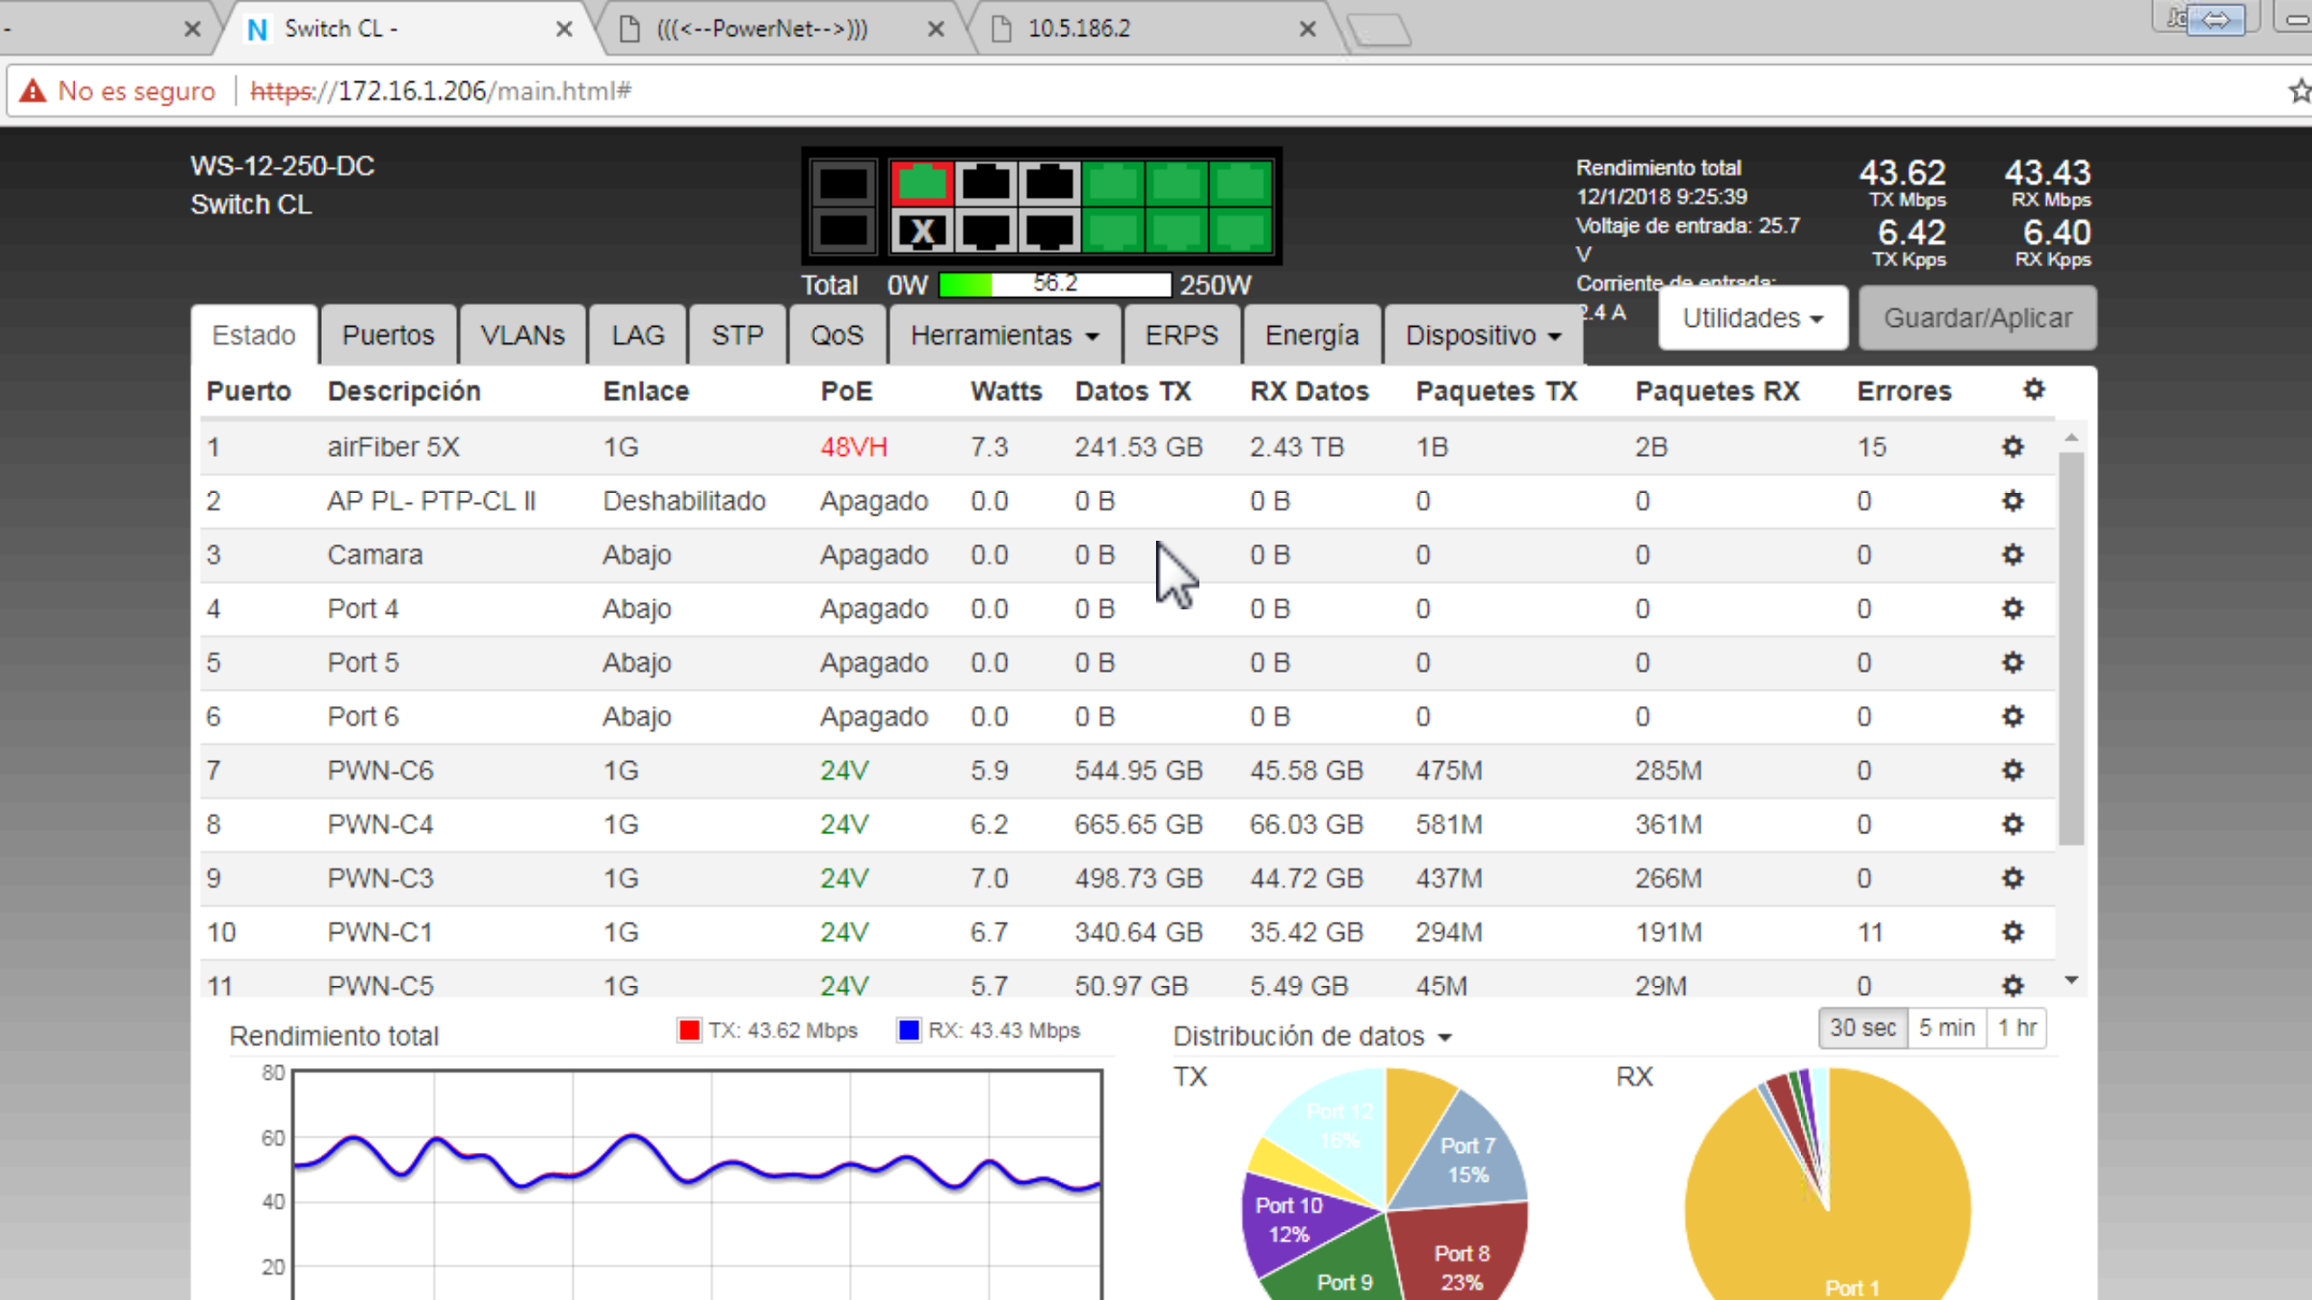The image size is (2312, 1300).
Task: Open settings gear for Camara port row
Action: click(x=2012, y=554)
